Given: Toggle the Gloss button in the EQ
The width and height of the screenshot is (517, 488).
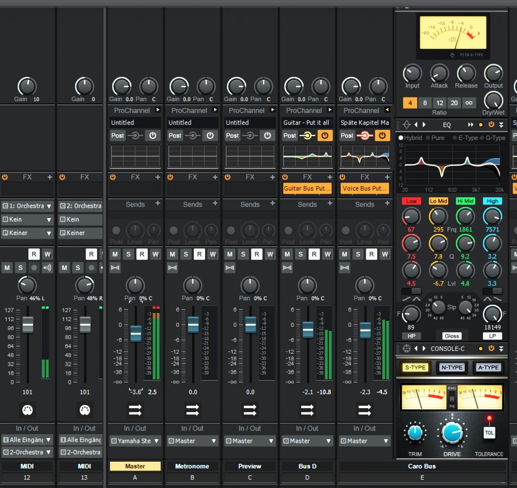Looking at the screenshot, I should click(451, 336).
